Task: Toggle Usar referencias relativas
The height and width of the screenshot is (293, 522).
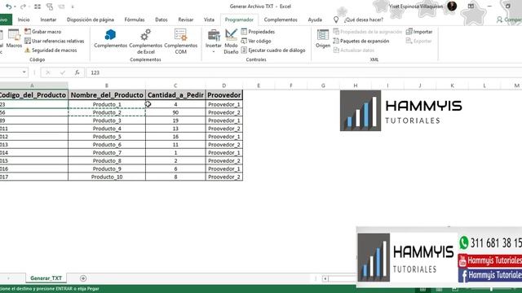Action: 55,41
